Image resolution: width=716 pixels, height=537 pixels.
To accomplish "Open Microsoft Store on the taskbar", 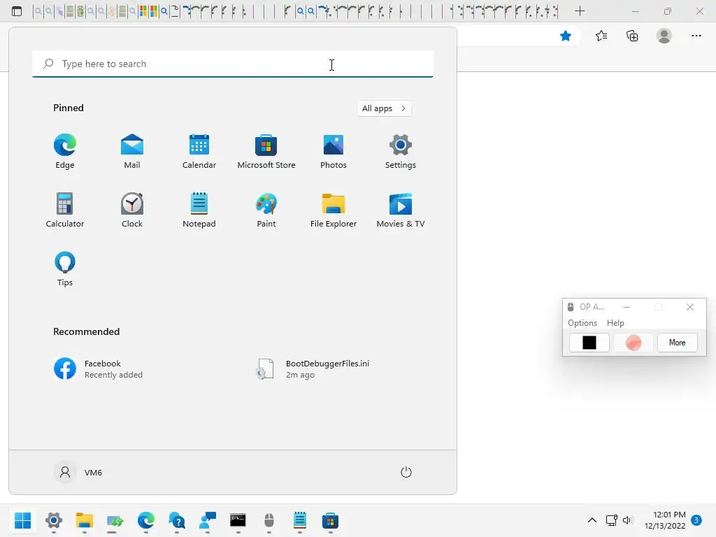I will [x=330, y=520].
